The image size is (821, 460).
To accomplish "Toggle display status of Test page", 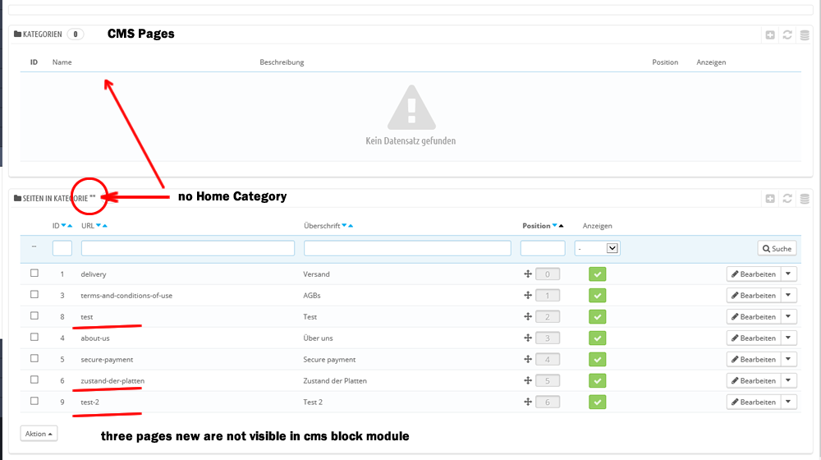I will 598,316.
